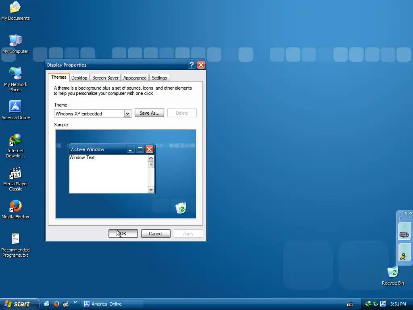Screen dimensions: 413x310
Task: Switch to the Appearance tab
Action: [135, 78]
